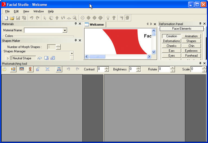Click the Brightness value field
This screenshot has height=143, width=208.
133,69
